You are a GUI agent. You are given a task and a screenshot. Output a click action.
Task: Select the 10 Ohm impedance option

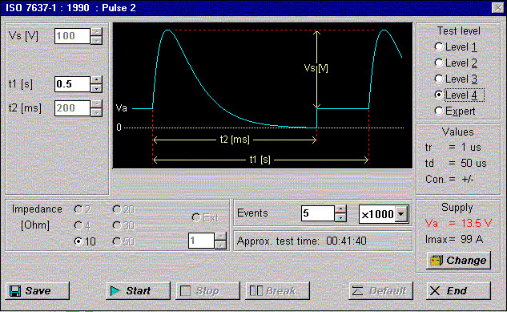(85, 241)
